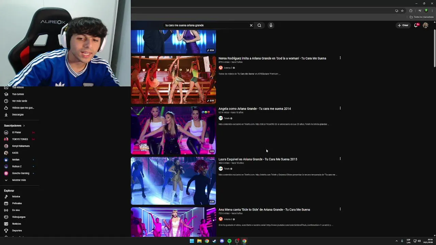Click the scrollbar down arrow
Screen dimensions: 436x245
(x=434, y=235)
